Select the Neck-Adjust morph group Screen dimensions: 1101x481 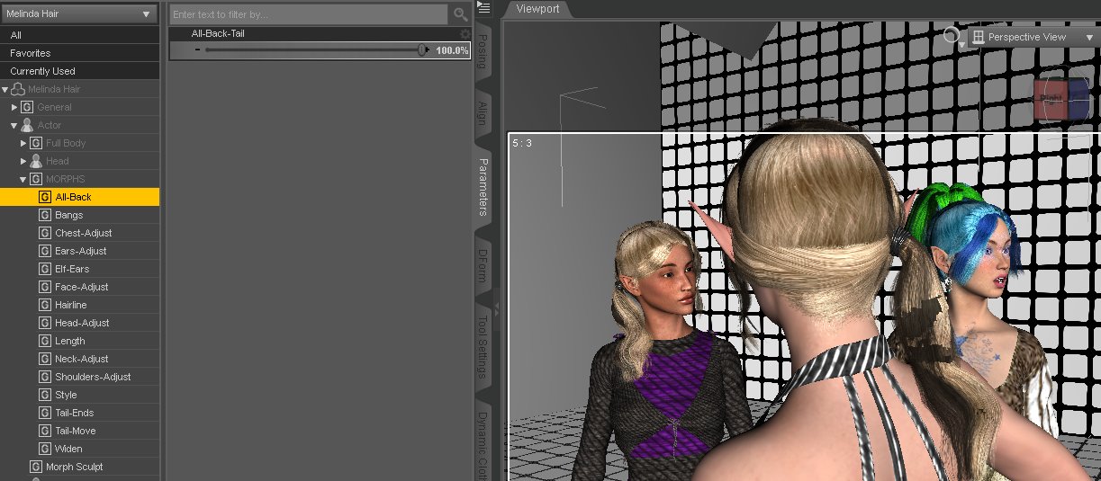(80, 359)
